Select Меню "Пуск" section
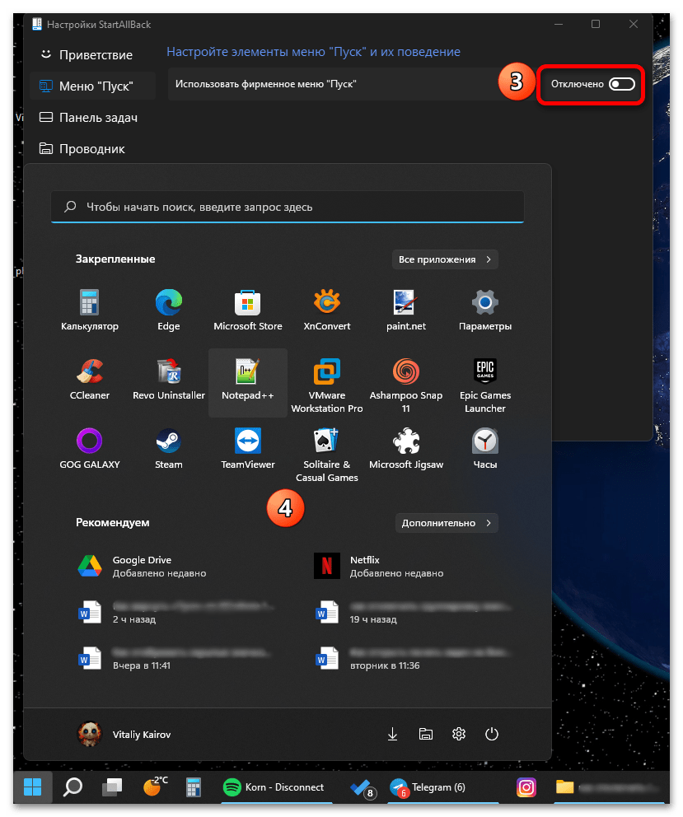Screen dimensions: 683x817 pos(93,86)
